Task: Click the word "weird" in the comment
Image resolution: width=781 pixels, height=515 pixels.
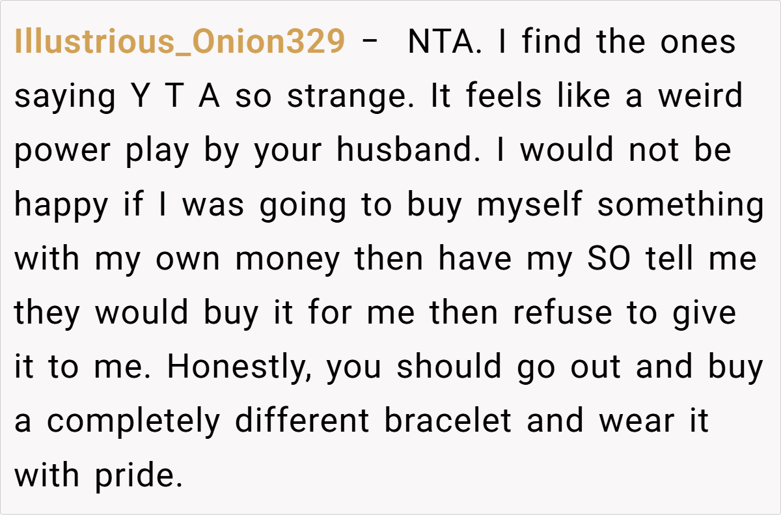Action: 700,96
